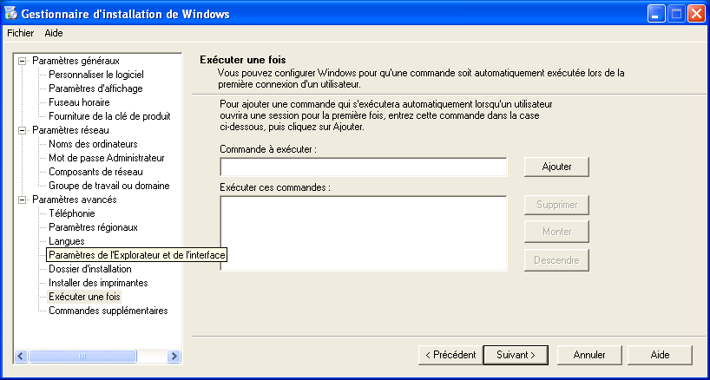Select Composants de réseau item

(95, 172)
